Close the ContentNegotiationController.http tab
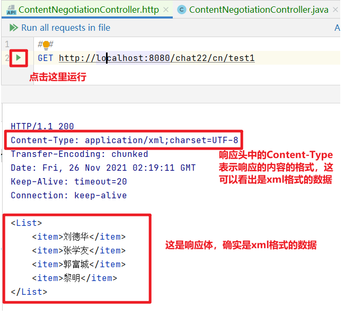Screen dimensions: 345x316 coord(166,10)
